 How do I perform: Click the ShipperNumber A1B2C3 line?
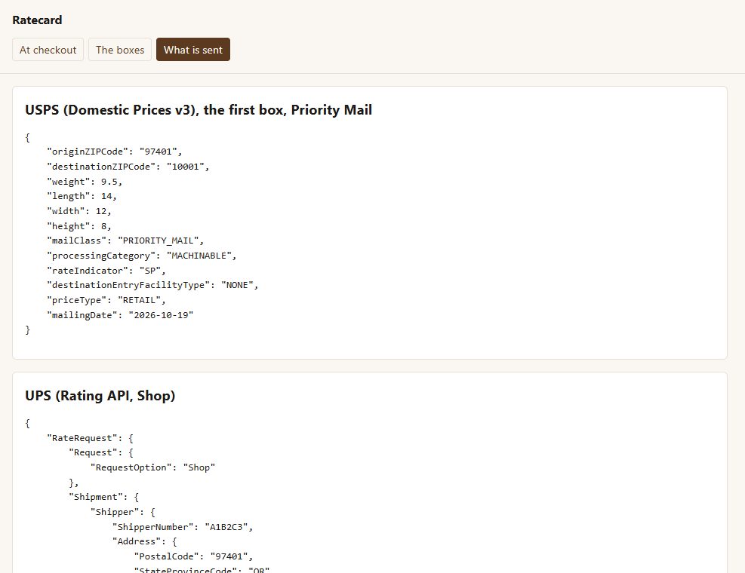[x=183, y=527]
